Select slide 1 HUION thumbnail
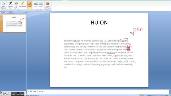This screenshot has width=171, height=96. point(14,23)
